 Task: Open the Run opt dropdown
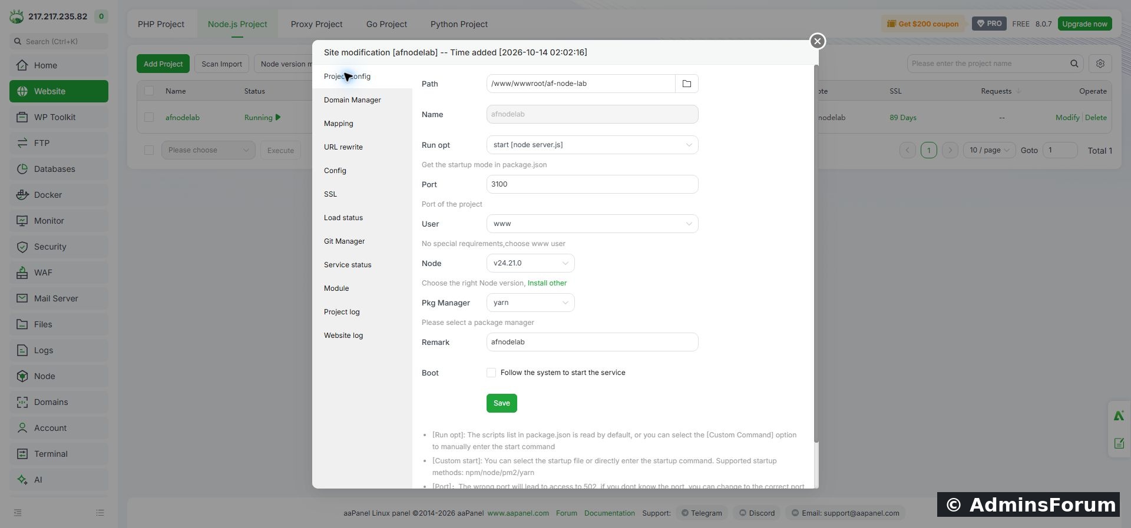[x=593, y=145]
